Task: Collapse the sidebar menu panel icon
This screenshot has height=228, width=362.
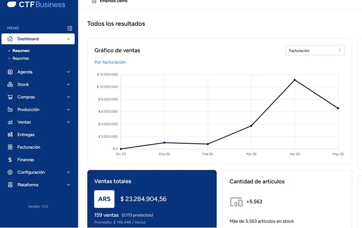Action: 70,28
